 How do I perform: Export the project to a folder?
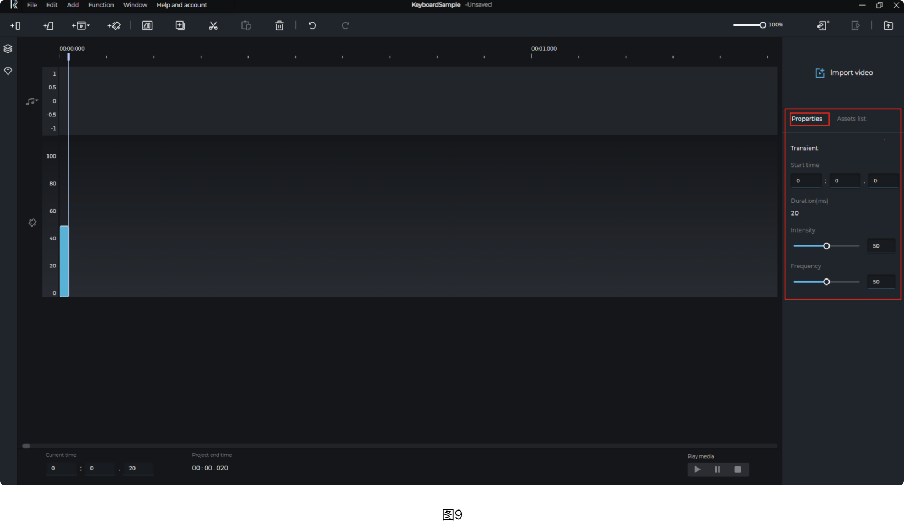click(x=889, y=25)
